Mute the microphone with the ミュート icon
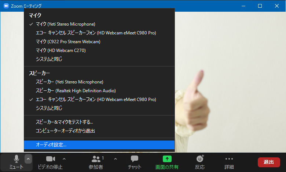The width and height of the screenshot is (286, 172). point(16,159)
